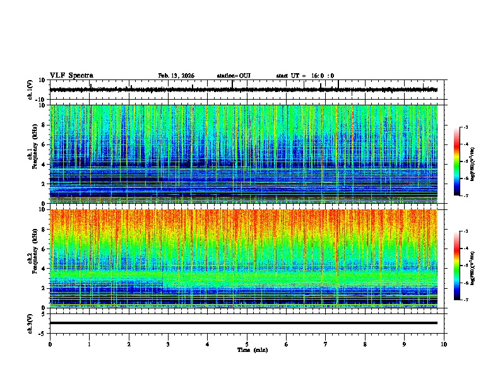Click the date 'Feb. 13, 2026' label

[176, 76]
